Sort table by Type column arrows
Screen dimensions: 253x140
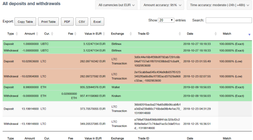(17, 34)
